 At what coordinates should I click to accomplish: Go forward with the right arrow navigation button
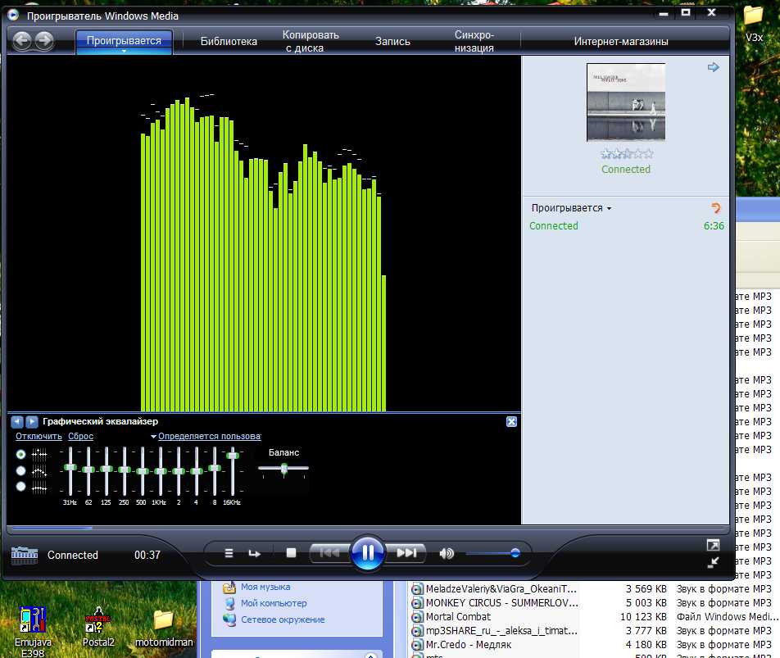pyautogui.click(x=44, y=40)
